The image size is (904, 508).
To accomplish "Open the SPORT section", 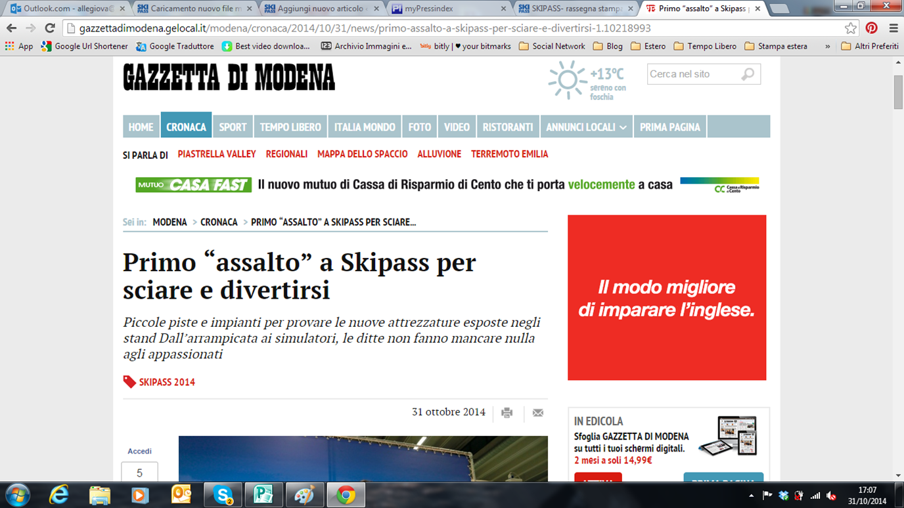I will (x=233, y=127).
